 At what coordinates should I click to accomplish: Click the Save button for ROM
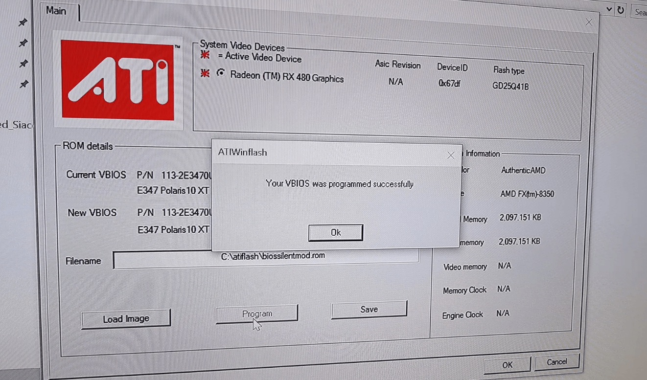(x=369, y=309)
